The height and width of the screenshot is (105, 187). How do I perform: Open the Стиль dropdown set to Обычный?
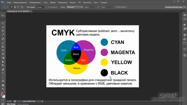click(75, 7)
